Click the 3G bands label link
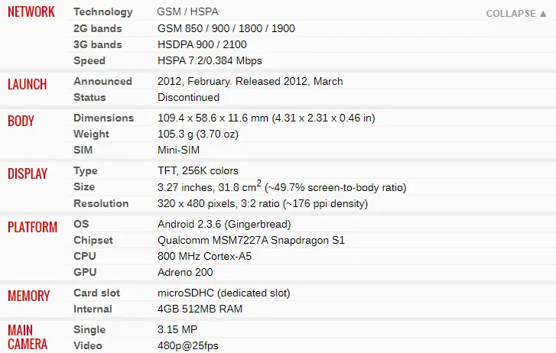Image resolution: width=556 pixels, height=353 pixels. (97, 44)
